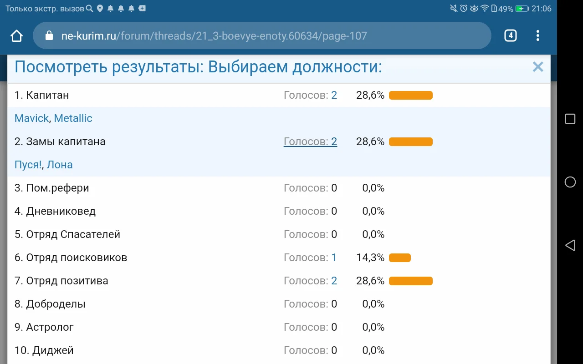Open the Mavick user profile link

coord(31,118)
